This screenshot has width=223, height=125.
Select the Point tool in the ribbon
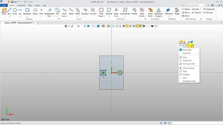point(41,11)
